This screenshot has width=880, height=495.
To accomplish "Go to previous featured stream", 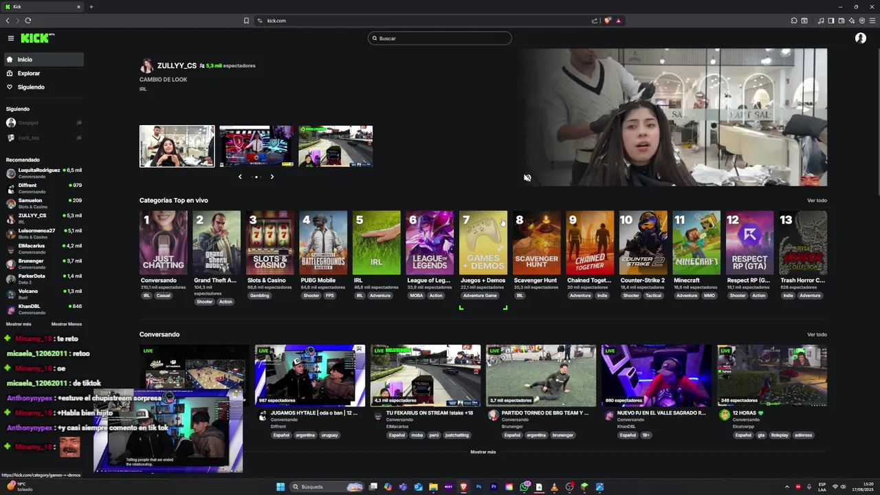I will [240, 177].
